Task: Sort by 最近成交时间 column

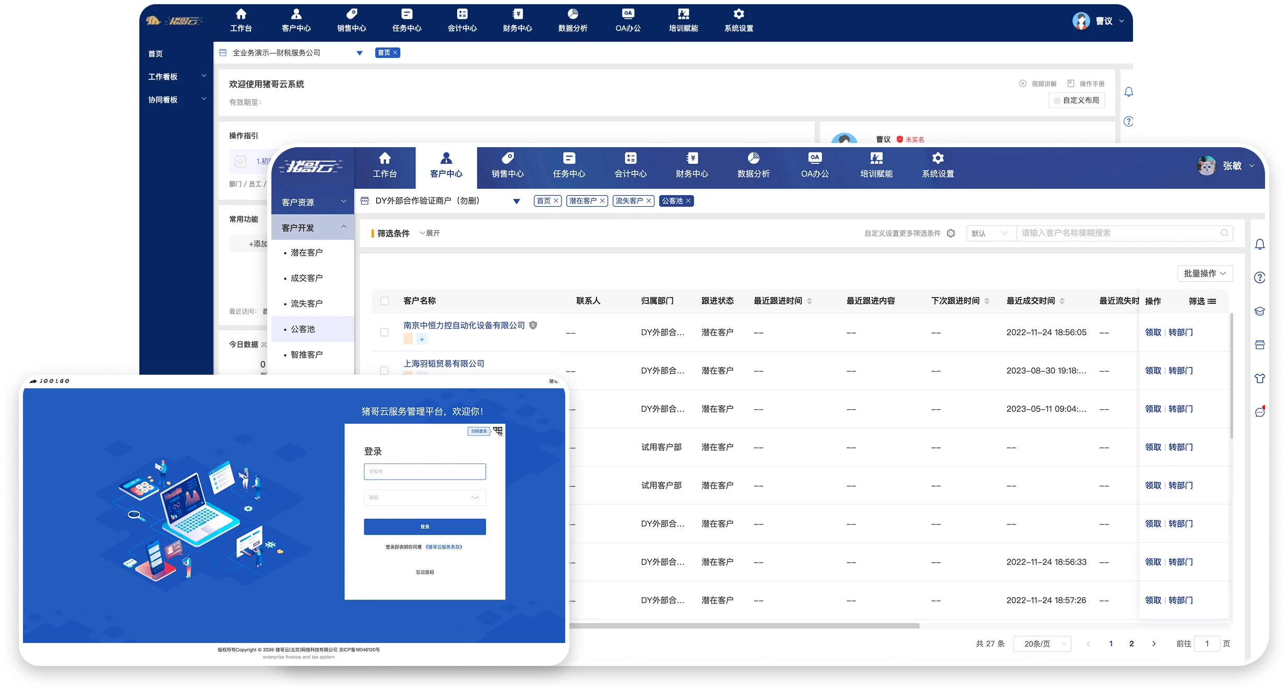Action: tap(1062, 301)
